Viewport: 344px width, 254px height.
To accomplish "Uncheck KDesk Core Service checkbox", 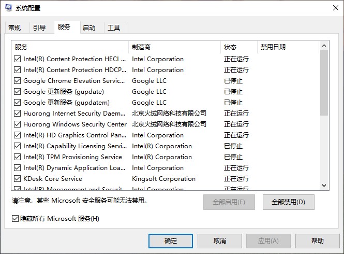I will point(18,178).
